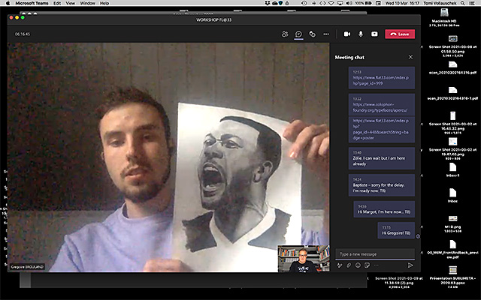Select the 'Zélie: I can wait' message
This screenshot has width=481, height=300.
(x=382, y=158)
